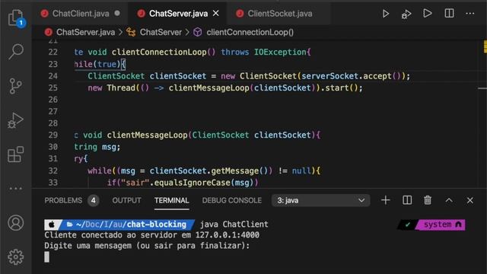
Task: Split the terminal panel
Action: click(407, 200)
